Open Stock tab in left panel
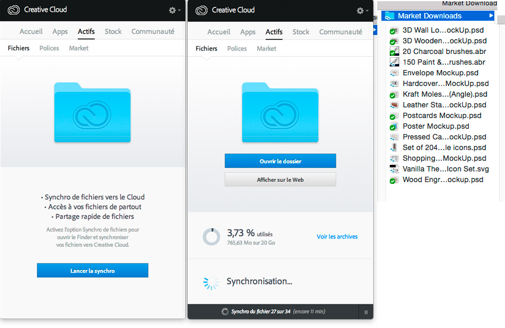This screenshot has width=505, height=328. [113, 31]
